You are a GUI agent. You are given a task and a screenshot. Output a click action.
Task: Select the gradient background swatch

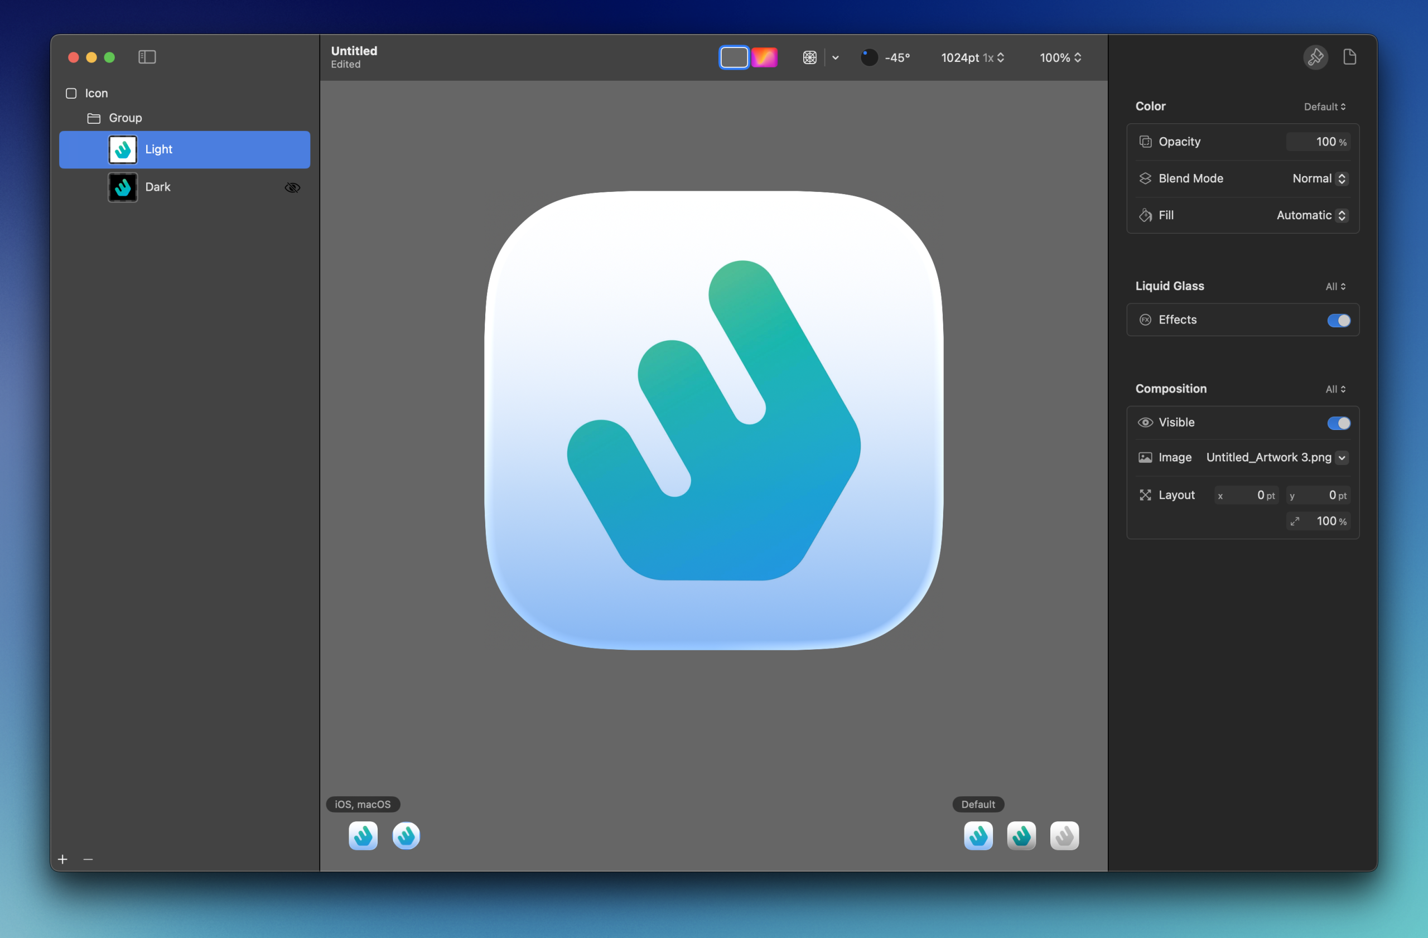pos(764,57)
